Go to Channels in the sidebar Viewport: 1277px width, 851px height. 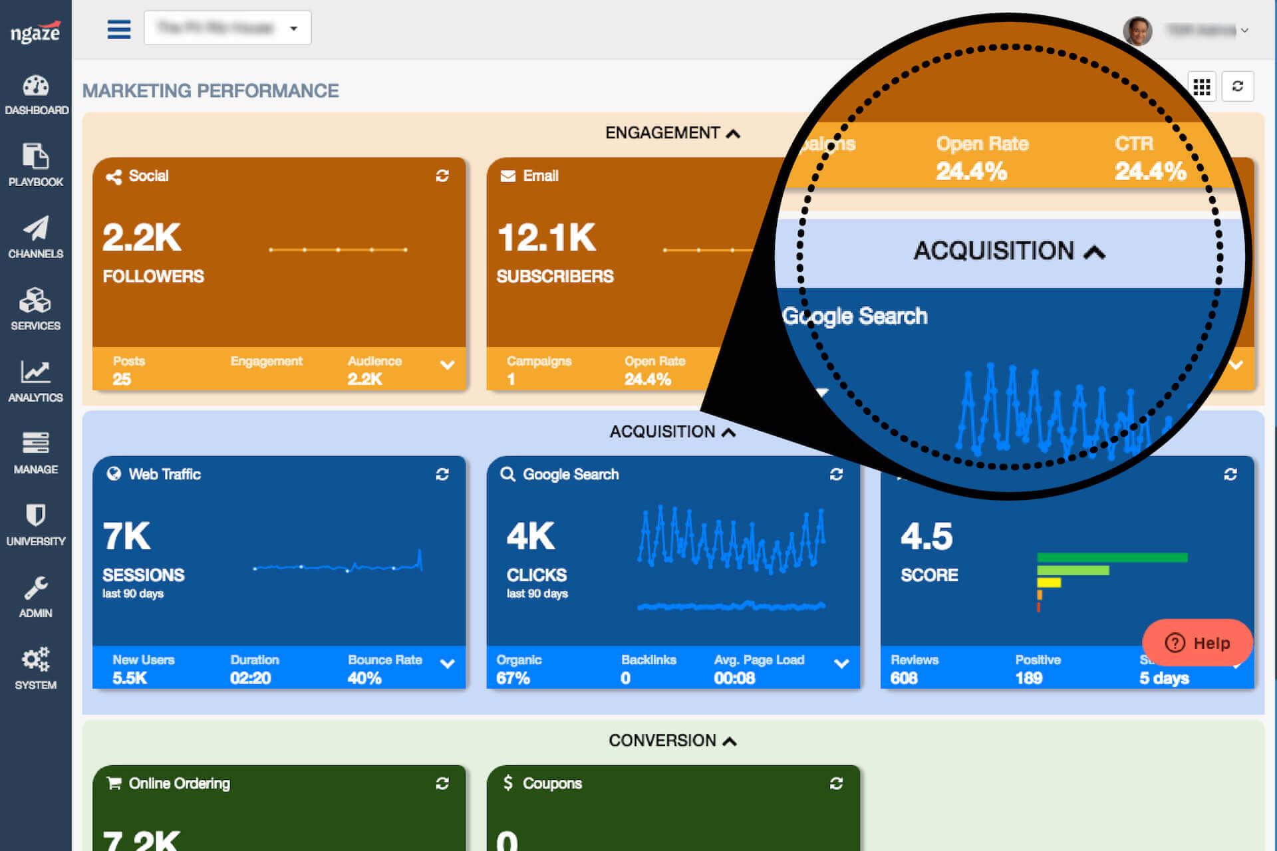[36, 237]
